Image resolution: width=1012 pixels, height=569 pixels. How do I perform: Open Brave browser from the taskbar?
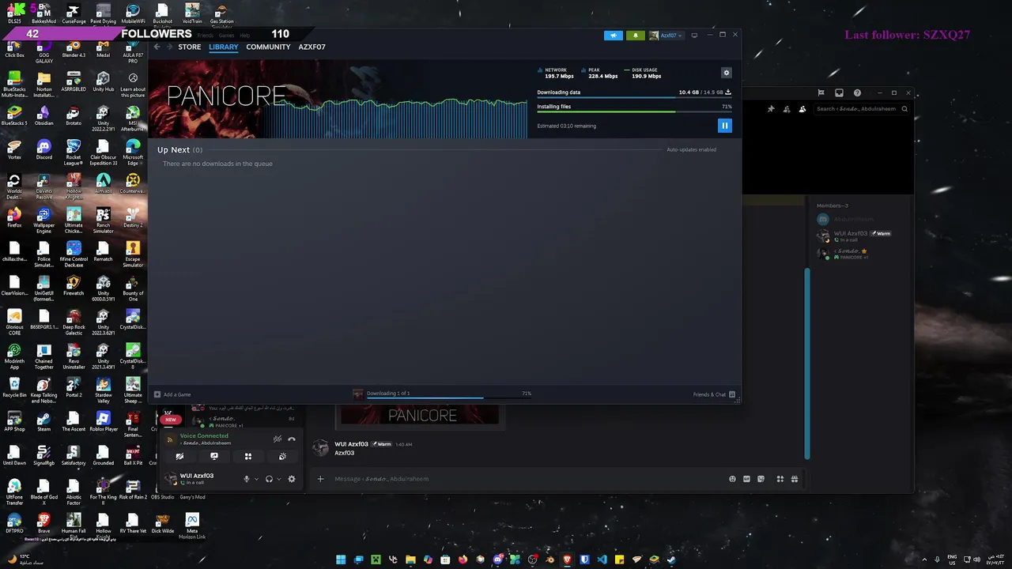pos(567,560)
